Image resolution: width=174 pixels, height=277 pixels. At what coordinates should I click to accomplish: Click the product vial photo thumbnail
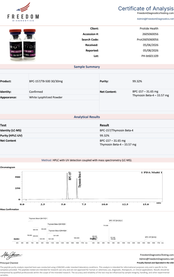click(x=22, y=45)
